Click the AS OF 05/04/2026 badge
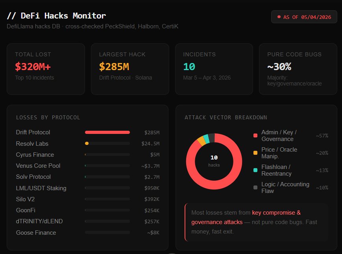 point(304,17)
